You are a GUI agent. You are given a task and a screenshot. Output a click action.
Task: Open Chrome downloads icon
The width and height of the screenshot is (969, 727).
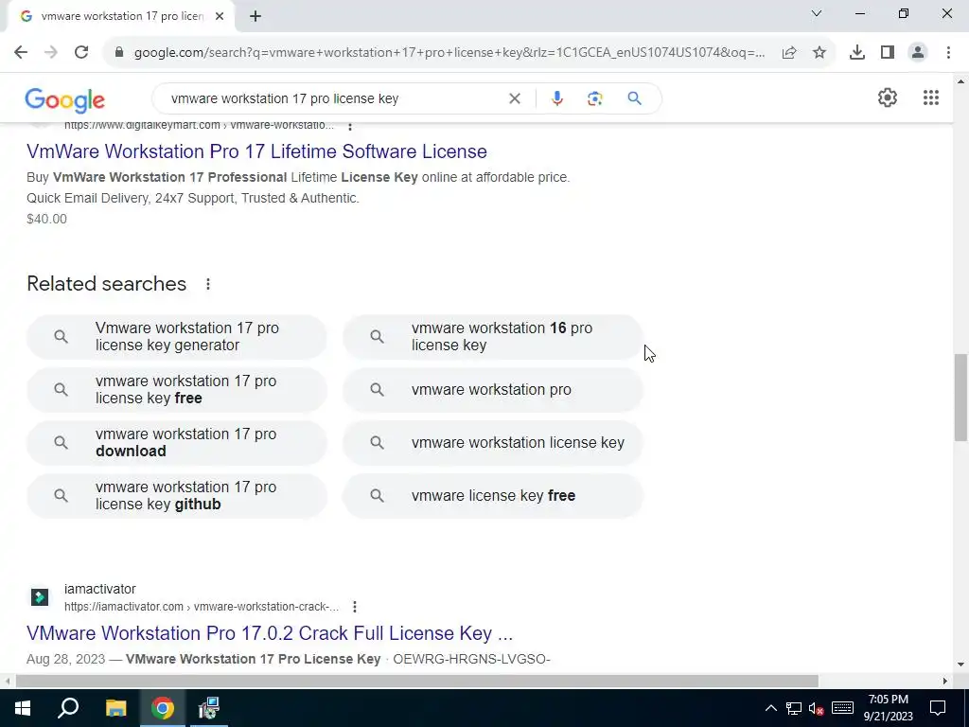click(x=856, y=53)
